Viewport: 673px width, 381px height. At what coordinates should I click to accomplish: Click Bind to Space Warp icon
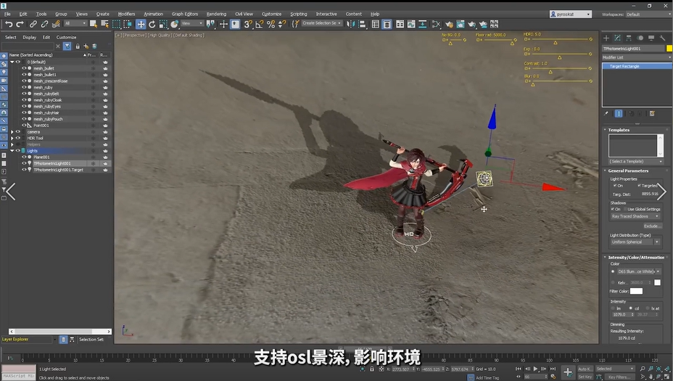click(x=55, y=24)
